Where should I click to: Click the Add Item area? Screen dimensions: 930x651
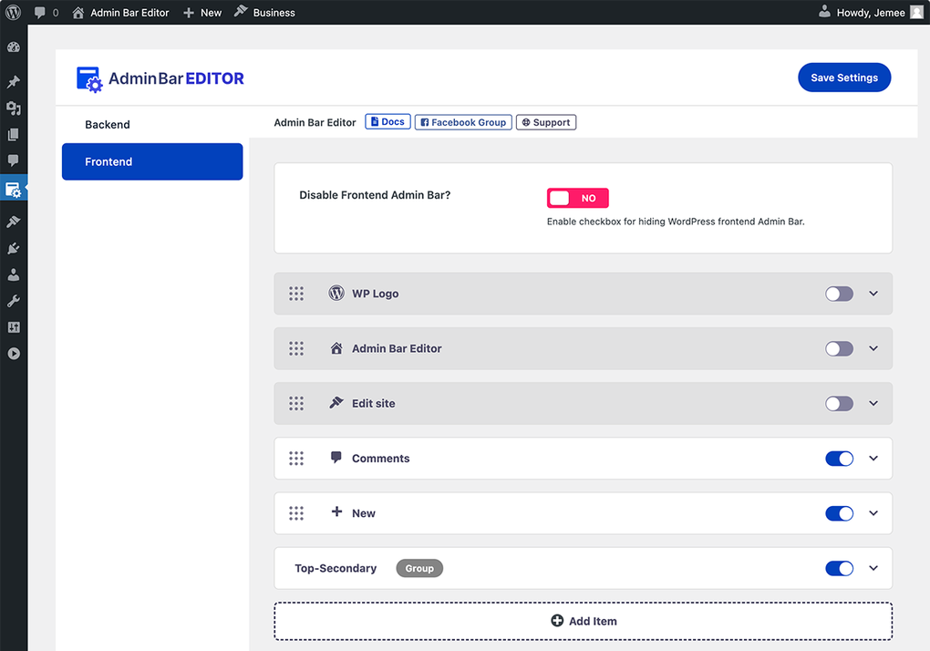[x=583, y=620]
